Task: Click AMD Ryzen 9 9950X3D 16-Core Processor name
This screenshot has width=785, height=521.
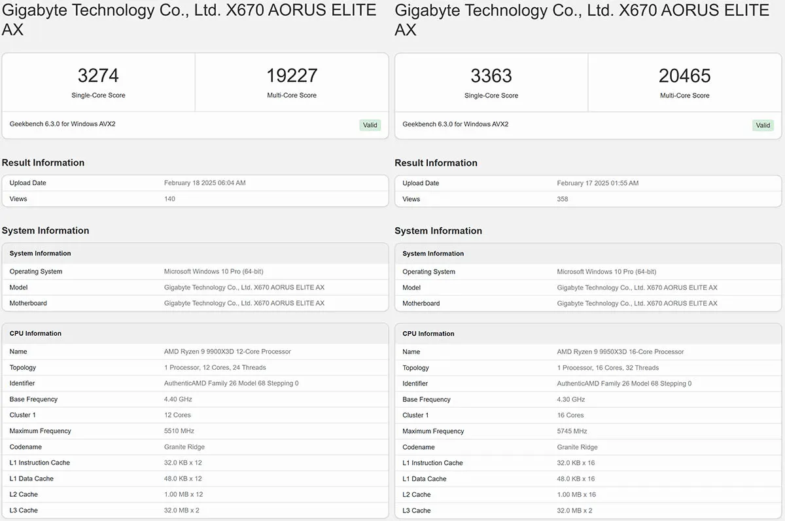Action: click(621, 351)
